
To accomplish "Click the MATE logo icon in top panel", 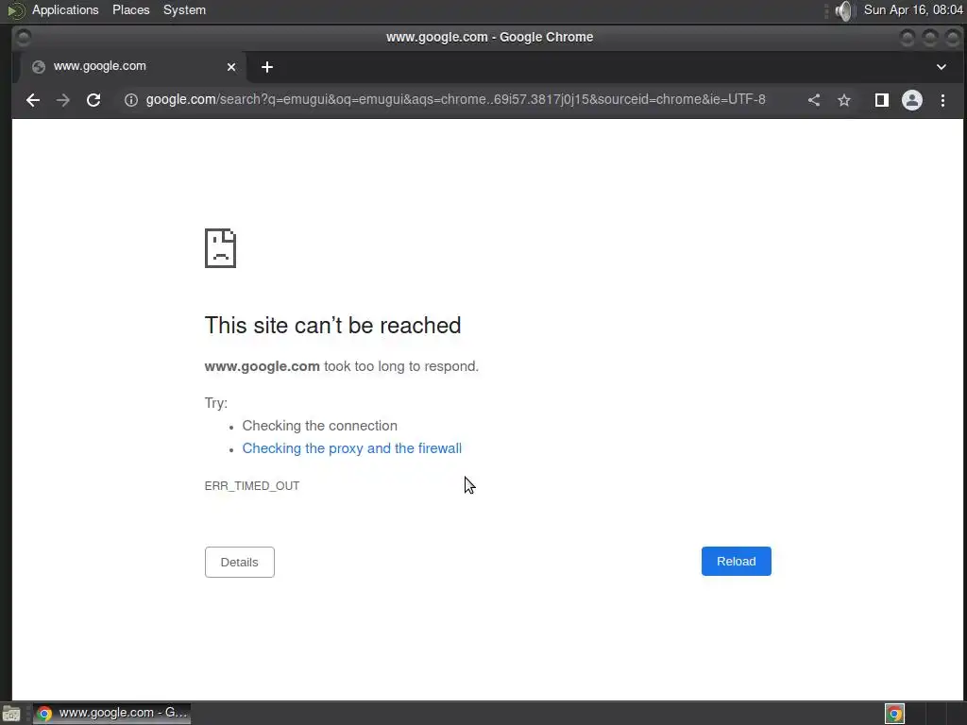I will click(x=15, y=10).
